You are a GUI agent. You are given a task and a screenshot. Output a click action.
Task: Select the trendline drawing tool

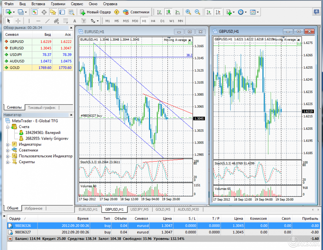(47, 20)
